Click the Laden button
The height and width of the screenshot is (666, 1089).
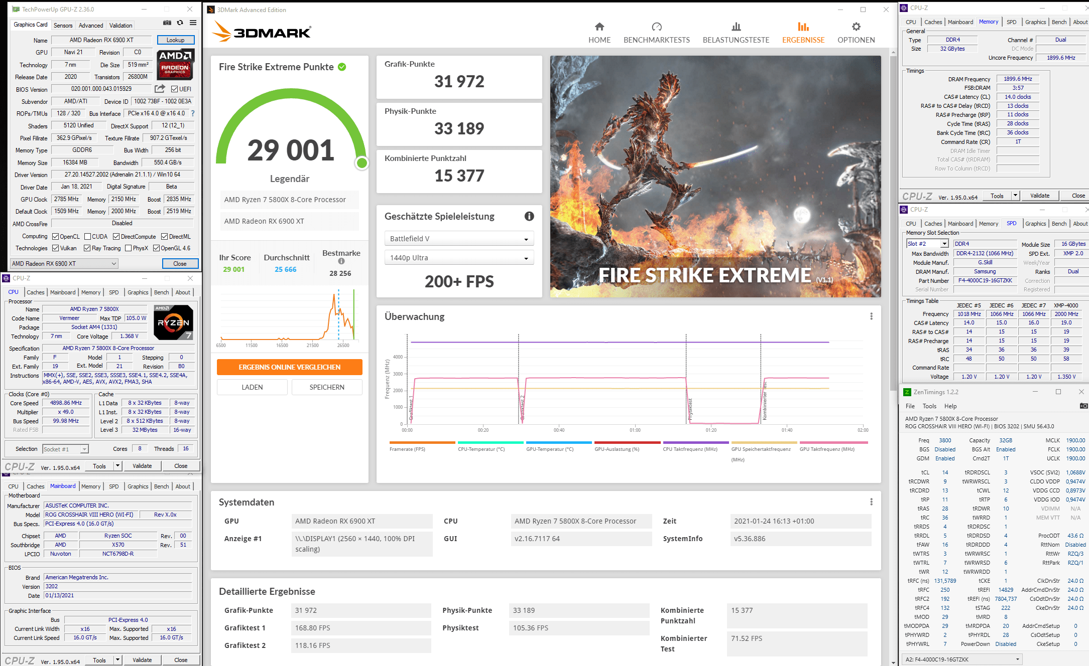(x=252, y=387)
